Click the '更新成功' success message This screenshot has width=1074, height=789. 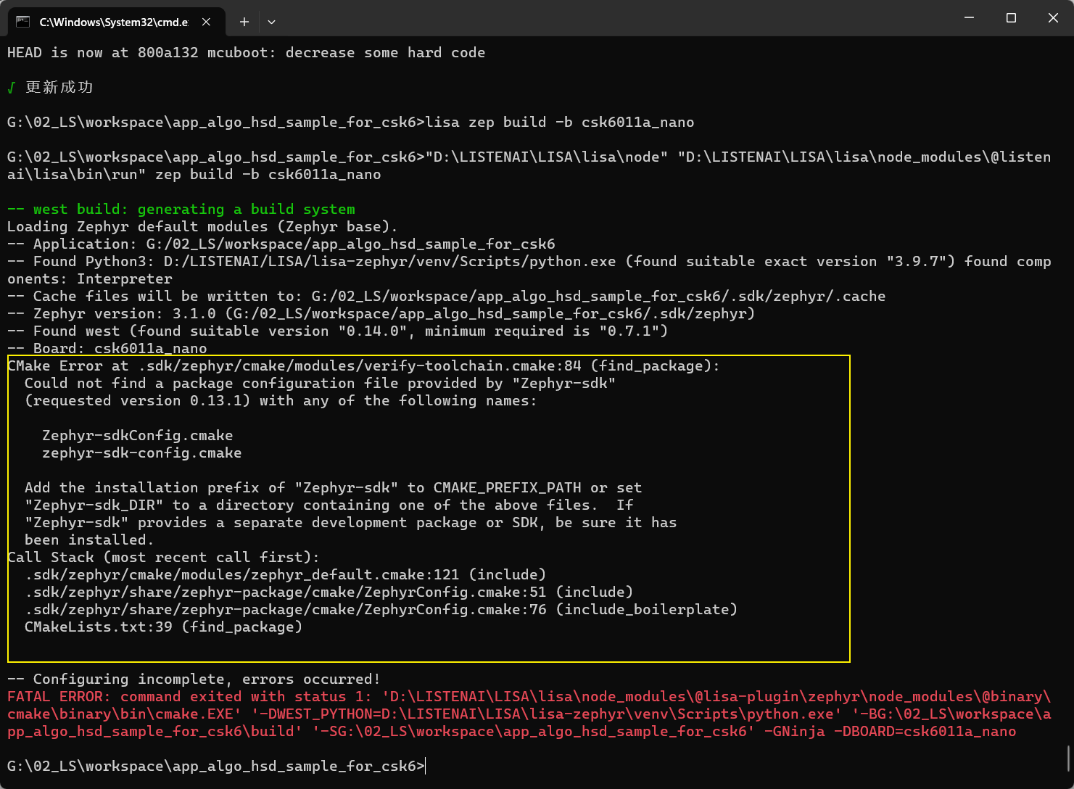tap(59, 87)
